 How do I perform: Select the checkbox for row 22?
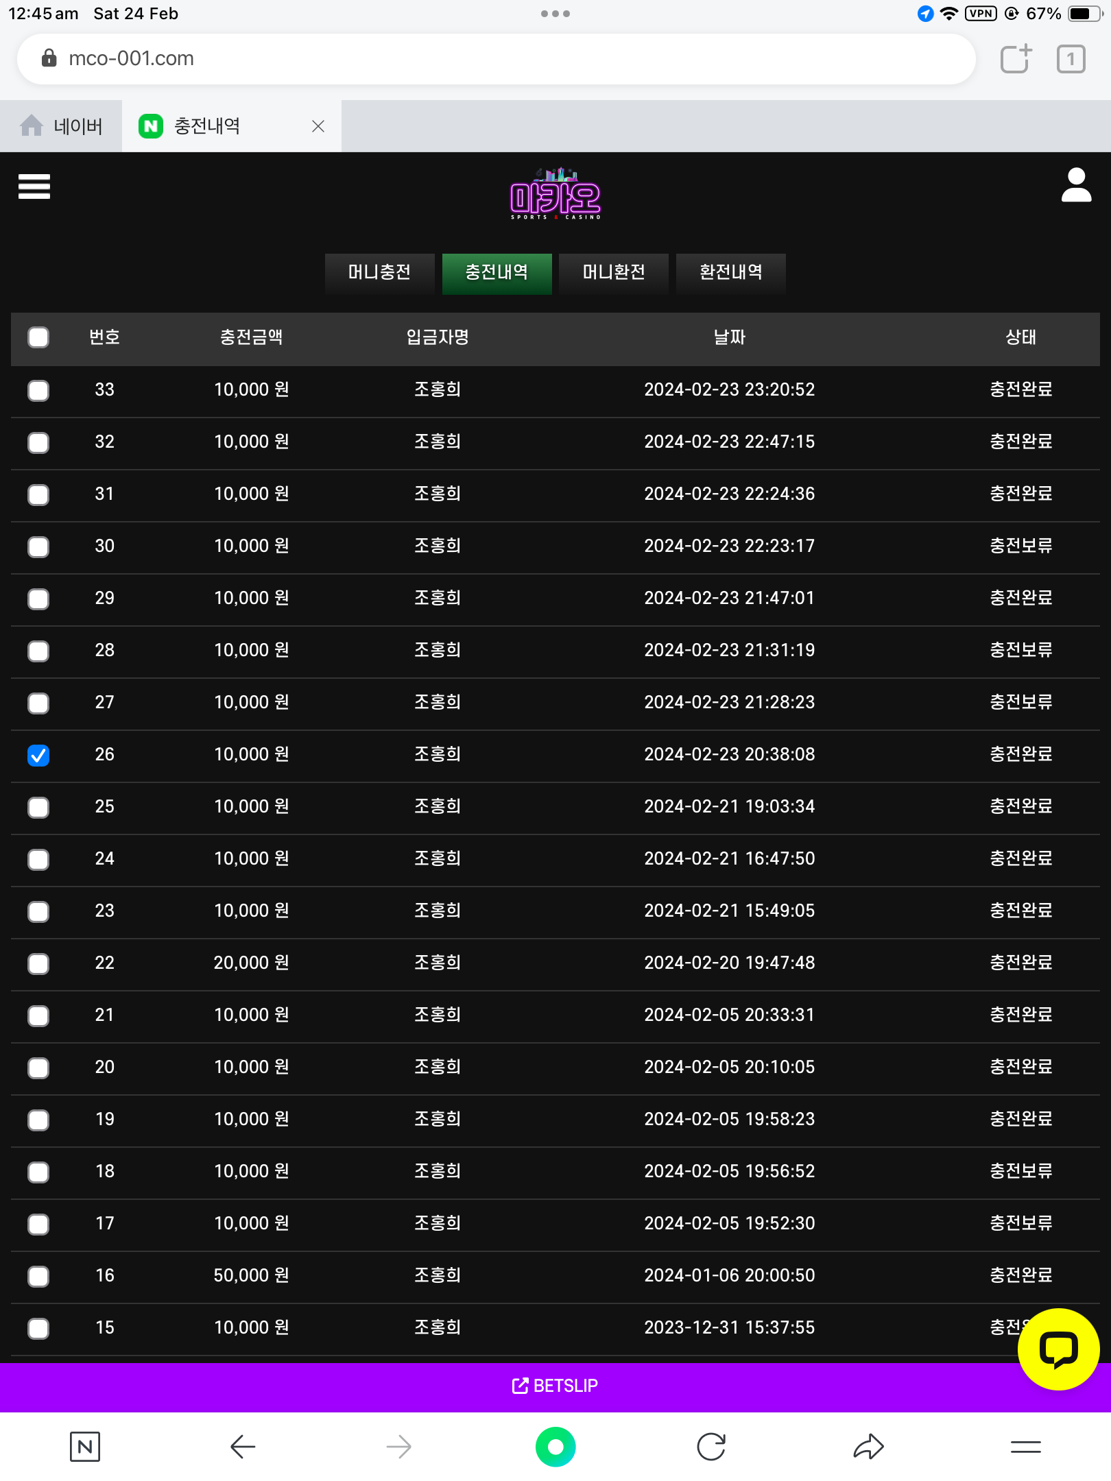38,963
